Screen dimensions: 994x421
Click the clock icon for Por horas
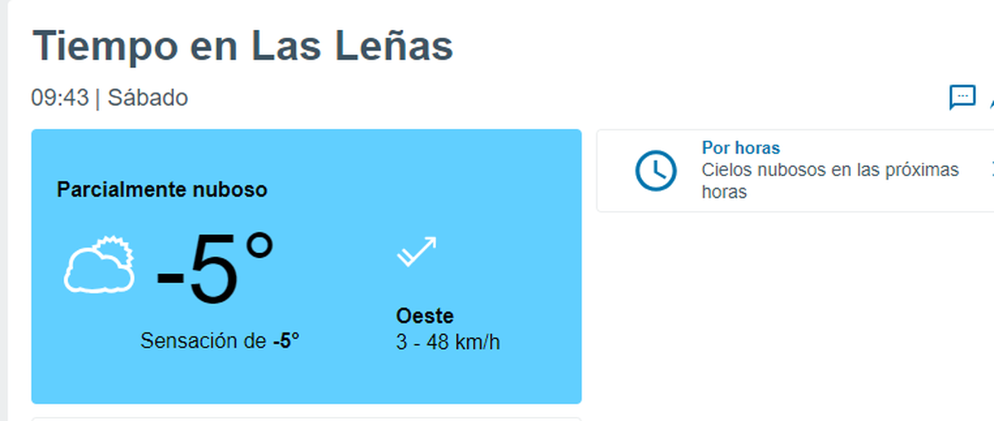point(655,170)
